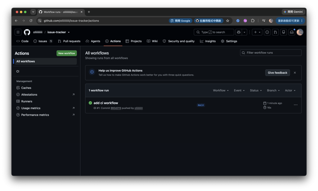This screenshot has width=318, height=191.
Task: Open the GitHub homepage logo
Action: point(27,32)
